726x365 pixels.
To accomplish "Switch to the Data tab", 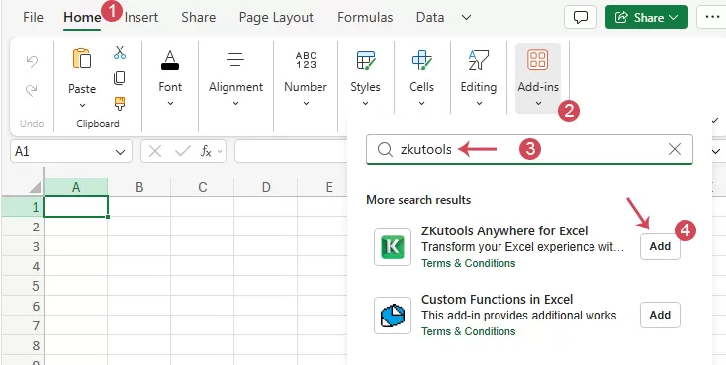I will coord(430,18).
